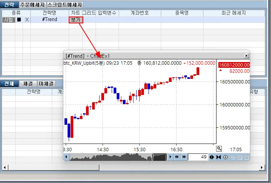Switch to the 주문메세지 tab
The image size is (271, 183).
[32, 5]
